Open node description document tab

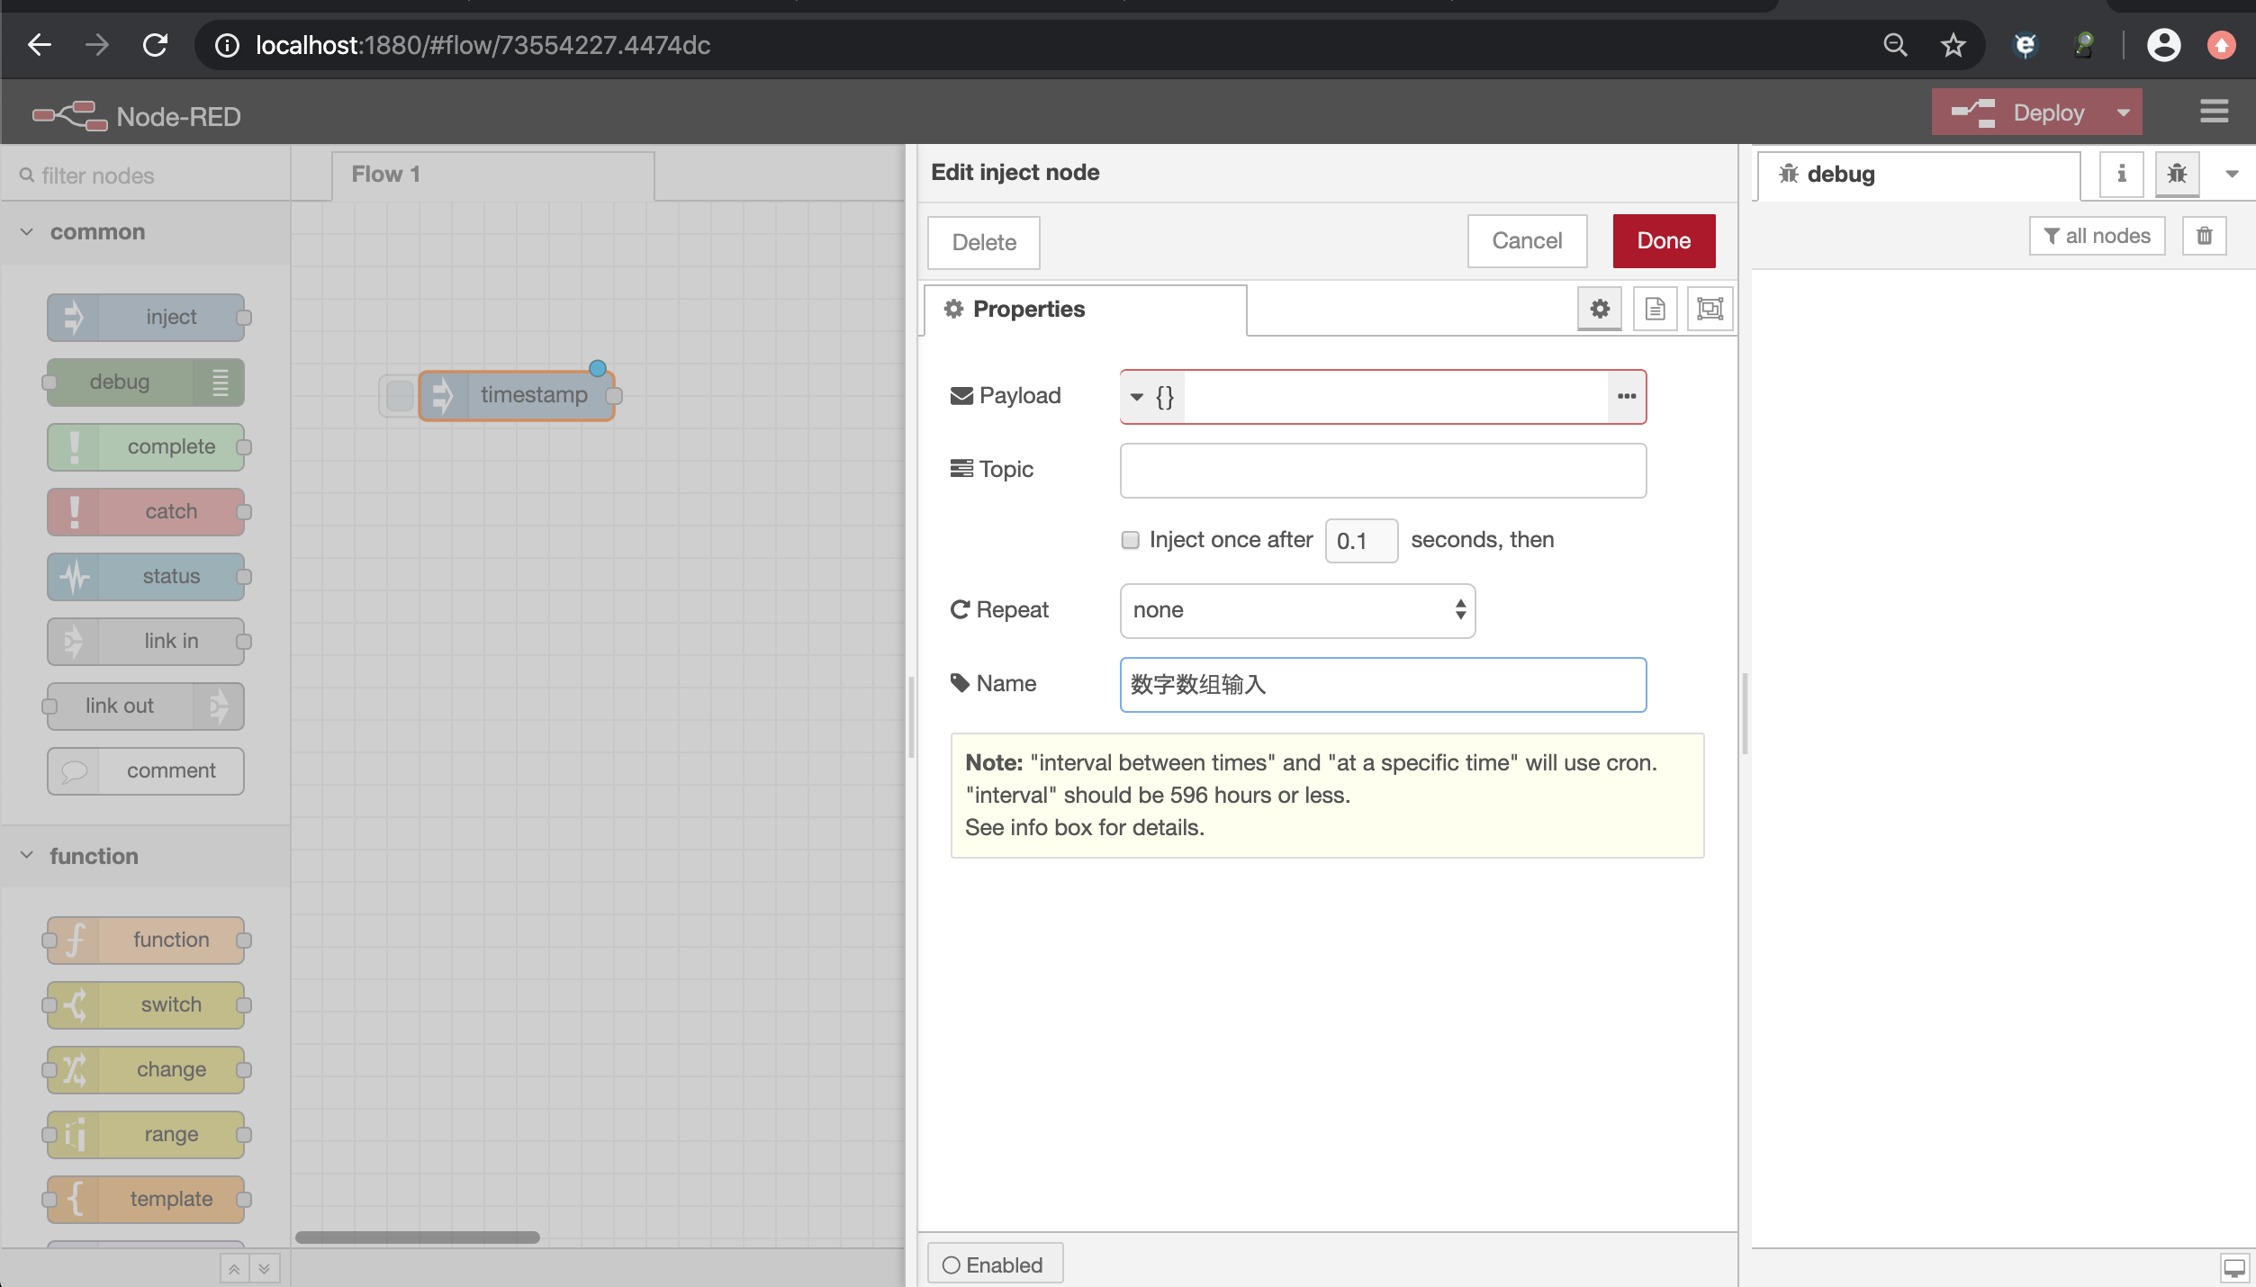point(1655,309)
